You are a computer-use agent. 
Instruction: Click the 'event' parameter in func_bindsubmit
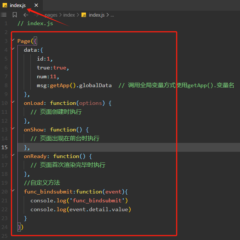point(113,192)
